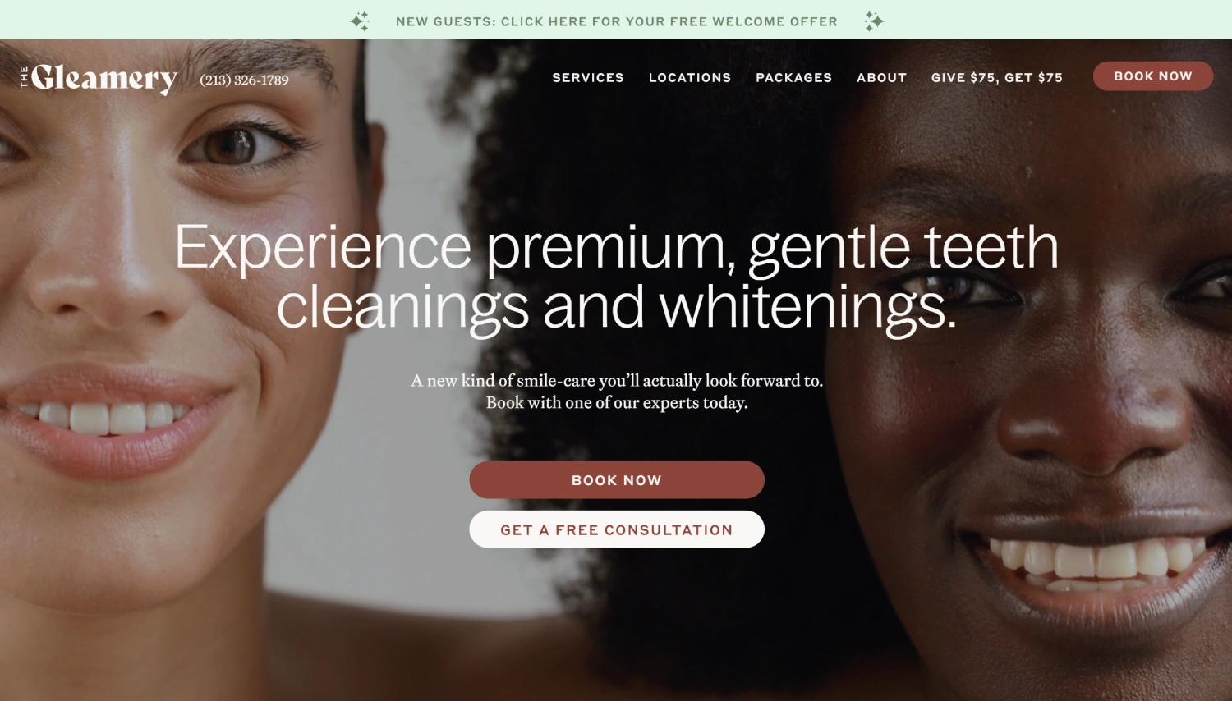This screenshot has width=1232, height=701.
Task: Click the headline about premium gentle teeth cleanings
Action: tap(617, 277)
